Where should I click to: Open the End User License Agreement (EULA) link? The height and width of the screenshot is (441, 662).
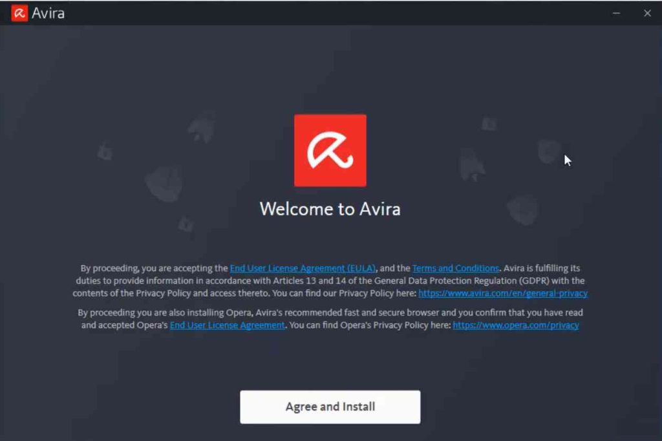(303, 268)
